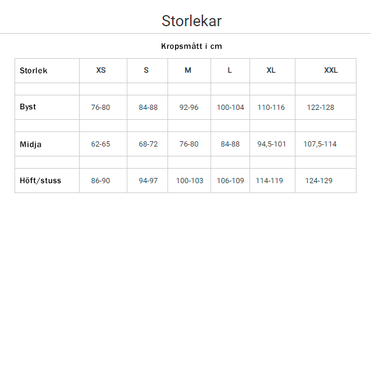Click the Byst value 122-128
The height and width of the screenshot is (371, 371).
pyautogui.click(x=320, y=108)
